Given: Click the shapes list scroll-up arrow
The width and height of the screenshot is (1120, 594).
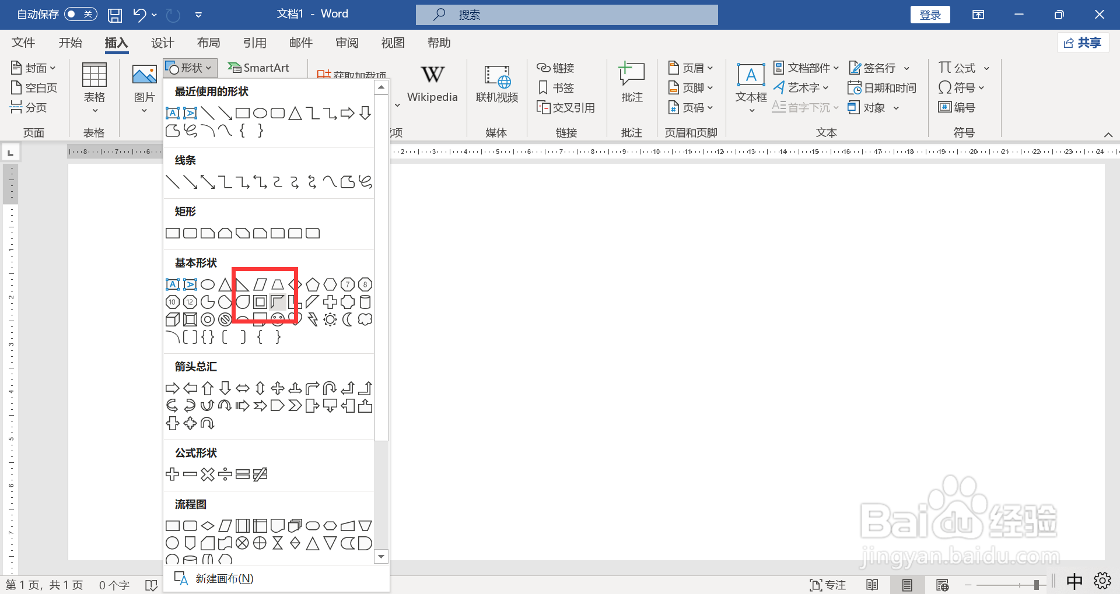Looking at the screenshot, I should coord(381,87).
